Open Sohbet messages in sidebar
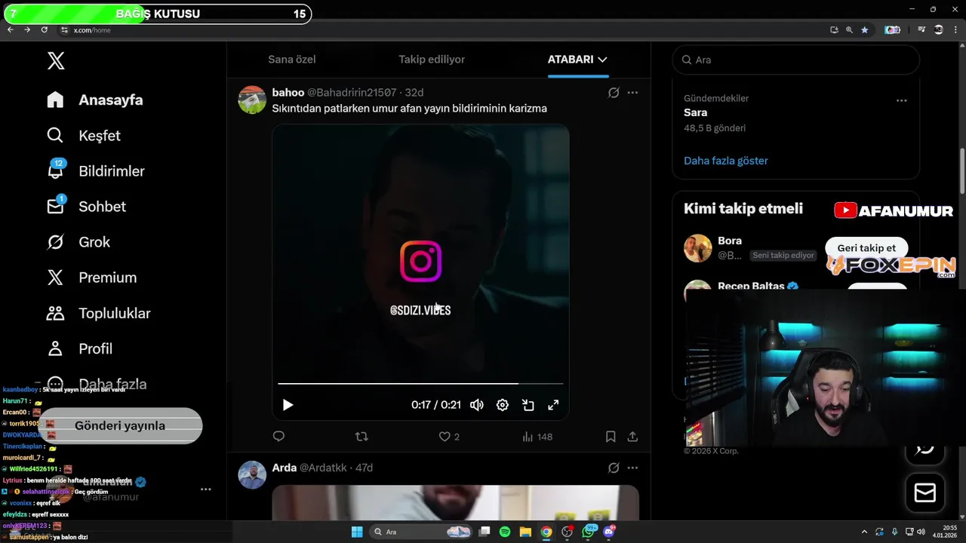 [x=86, y=207]
